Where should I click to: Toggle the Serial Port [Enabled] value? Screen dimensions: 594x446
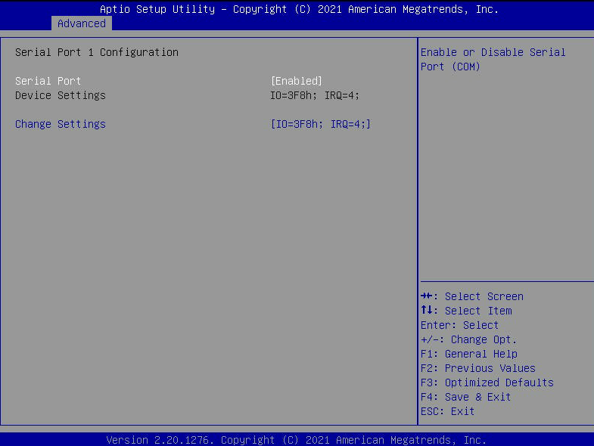point(297,81)
